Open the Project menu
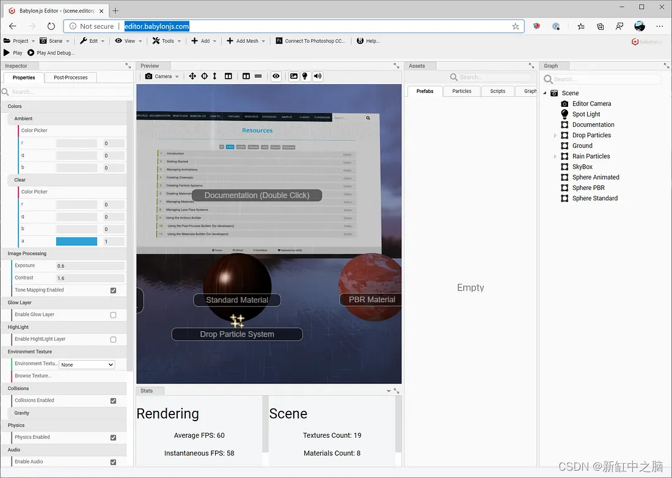The width and height of the screenshot is (672, 478). (20, 41)
